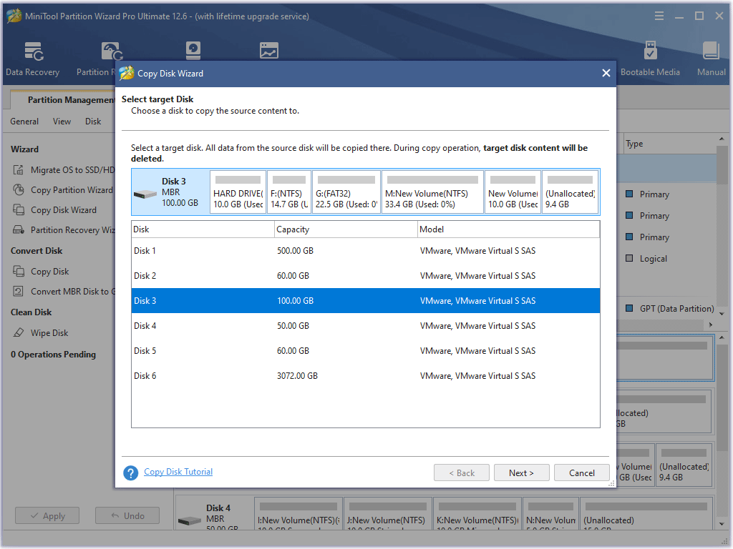Click the Disk 4 drive icon in main window
Image resolution: width=733 pixels, height=549 pixels.
pos(189,520)
